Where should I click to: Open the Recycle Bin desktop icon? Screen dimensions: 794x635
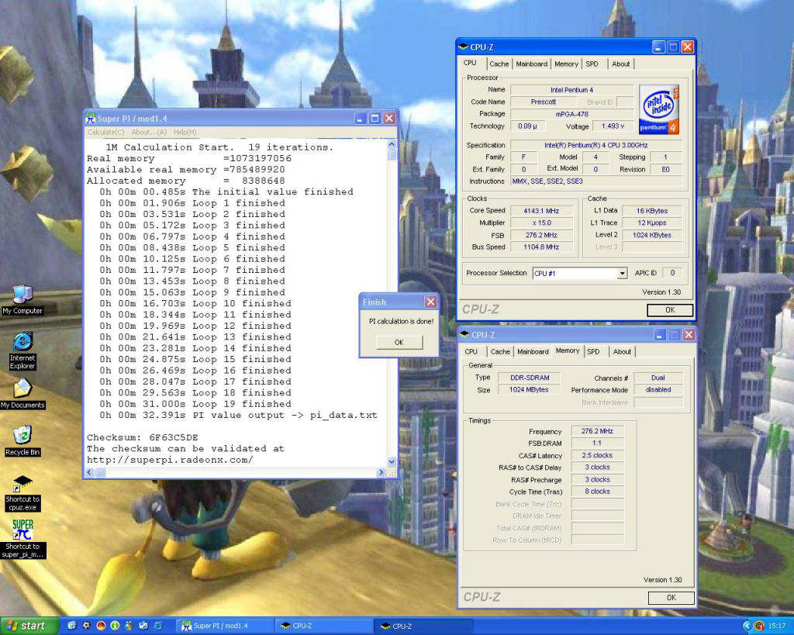coord(22,440)
